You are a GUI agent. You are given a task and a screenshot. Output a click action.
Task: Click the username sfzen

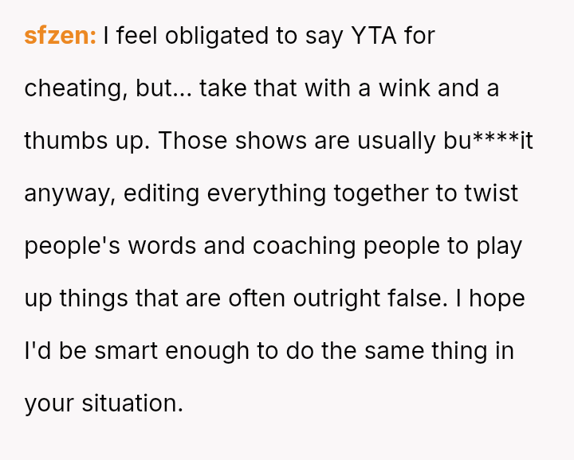coord(60,36)
